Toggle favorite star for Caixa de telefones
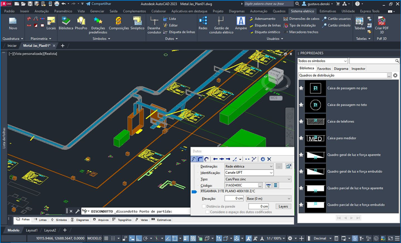Screen dimensions: 401x243 coord(301,121)
